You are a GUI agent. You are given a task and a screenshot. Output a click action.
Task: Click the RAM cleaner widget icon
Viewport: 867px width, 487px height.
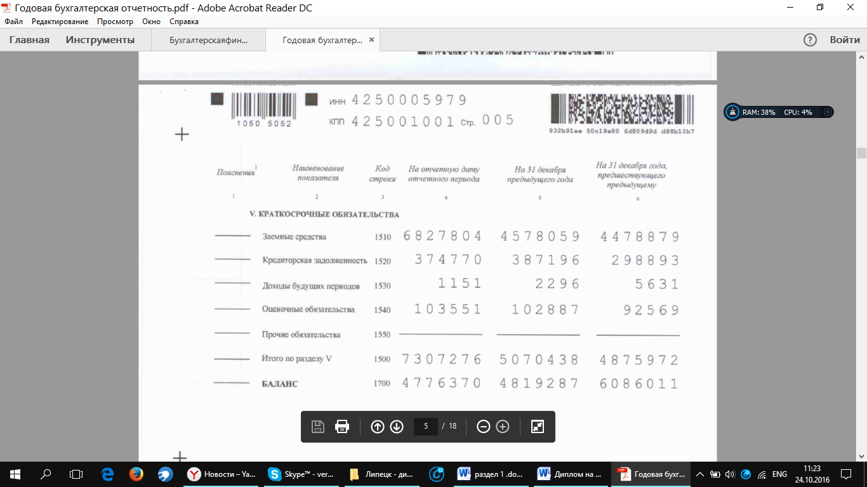pyautogui.click(x=732, y=112)
